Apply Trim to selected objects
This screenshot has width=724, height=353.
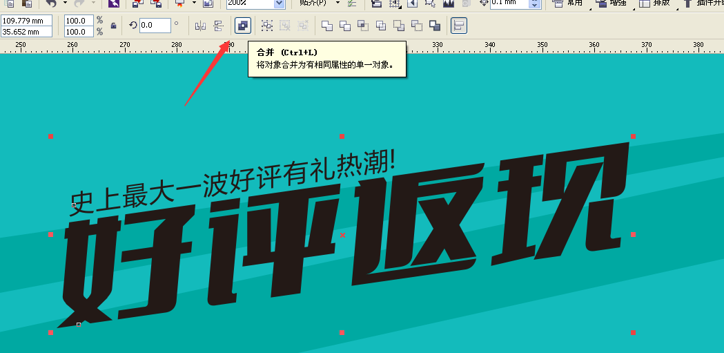pos(345,26)
